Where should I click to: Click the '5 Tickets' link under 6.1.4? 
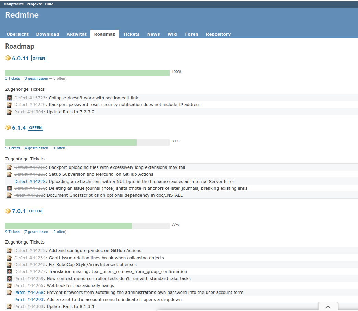click(x=13, y=148)
